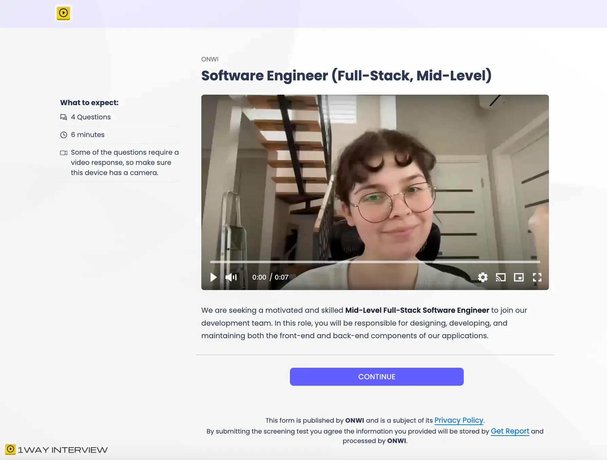The height and width of the screenshot is (460, 607).
Task: Enter fullscreen video mode
Action: [537, 277]
